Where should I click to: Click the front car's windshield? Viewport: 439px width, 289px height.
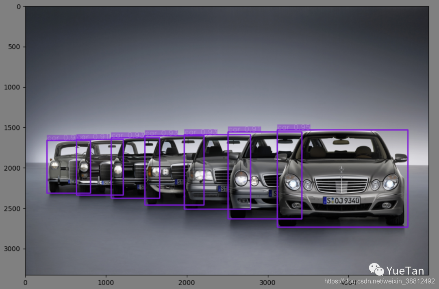[341, 146]
